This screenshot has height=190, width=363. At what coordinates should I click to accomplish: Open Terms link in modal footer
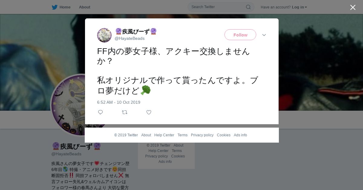pos(182,135)
